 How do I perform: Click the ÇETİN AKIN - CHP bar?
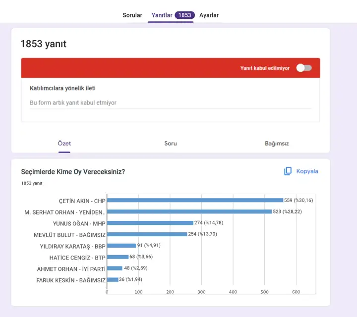pyautogui.click(x=195, y=200)
